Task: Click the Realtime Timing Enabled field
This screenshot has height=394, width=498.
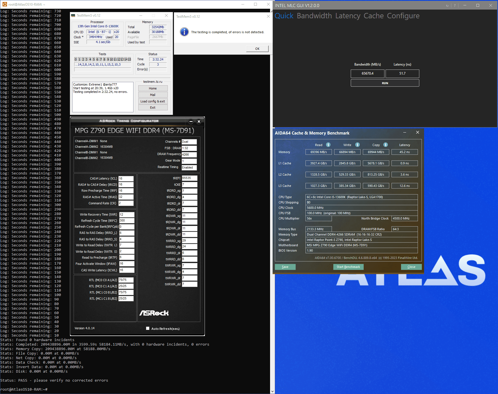Action: pyautogui.click(x=189, y=167)
